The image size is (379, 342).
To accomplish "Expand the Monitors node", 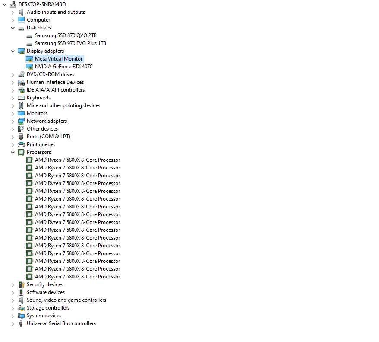I will (x=13, y=114).
